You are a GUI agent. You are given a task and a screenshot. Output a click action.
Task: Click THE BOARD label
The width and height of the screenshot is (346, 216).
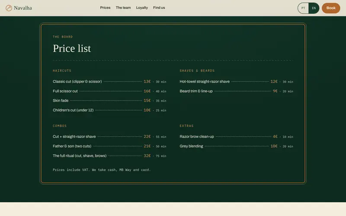pyautogui.click(x=63, y=37)
